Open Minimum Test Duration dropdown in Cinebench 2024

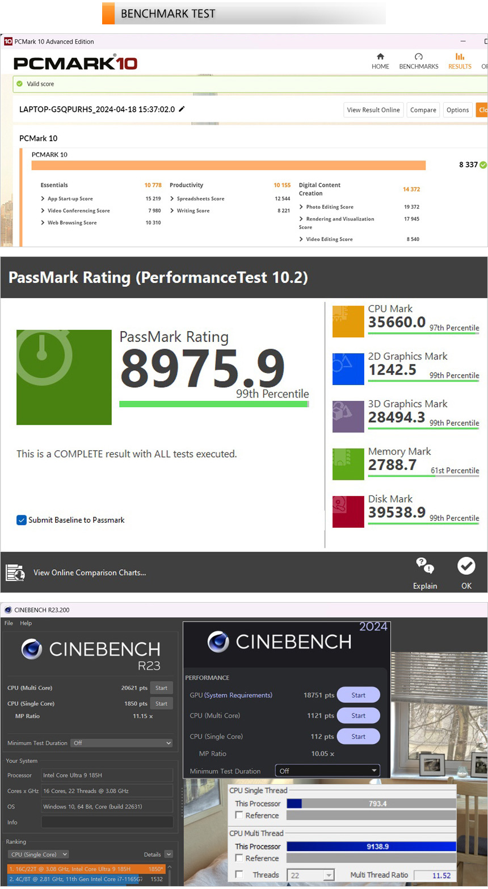[327, 771]
